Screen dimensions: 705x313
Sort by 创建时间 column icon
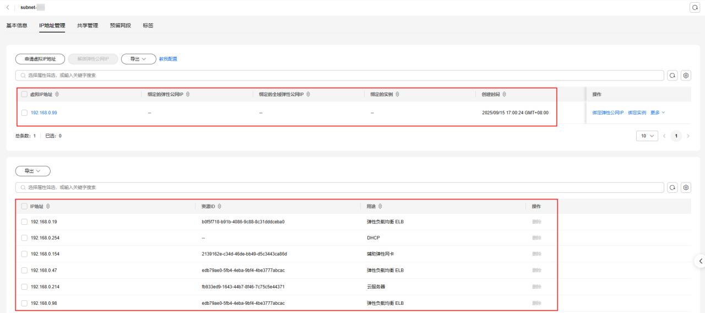pos(505,95)
